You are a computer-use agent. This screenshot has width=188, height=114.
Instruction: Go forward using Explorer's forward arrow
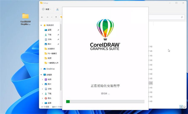[x=47, y=17]
